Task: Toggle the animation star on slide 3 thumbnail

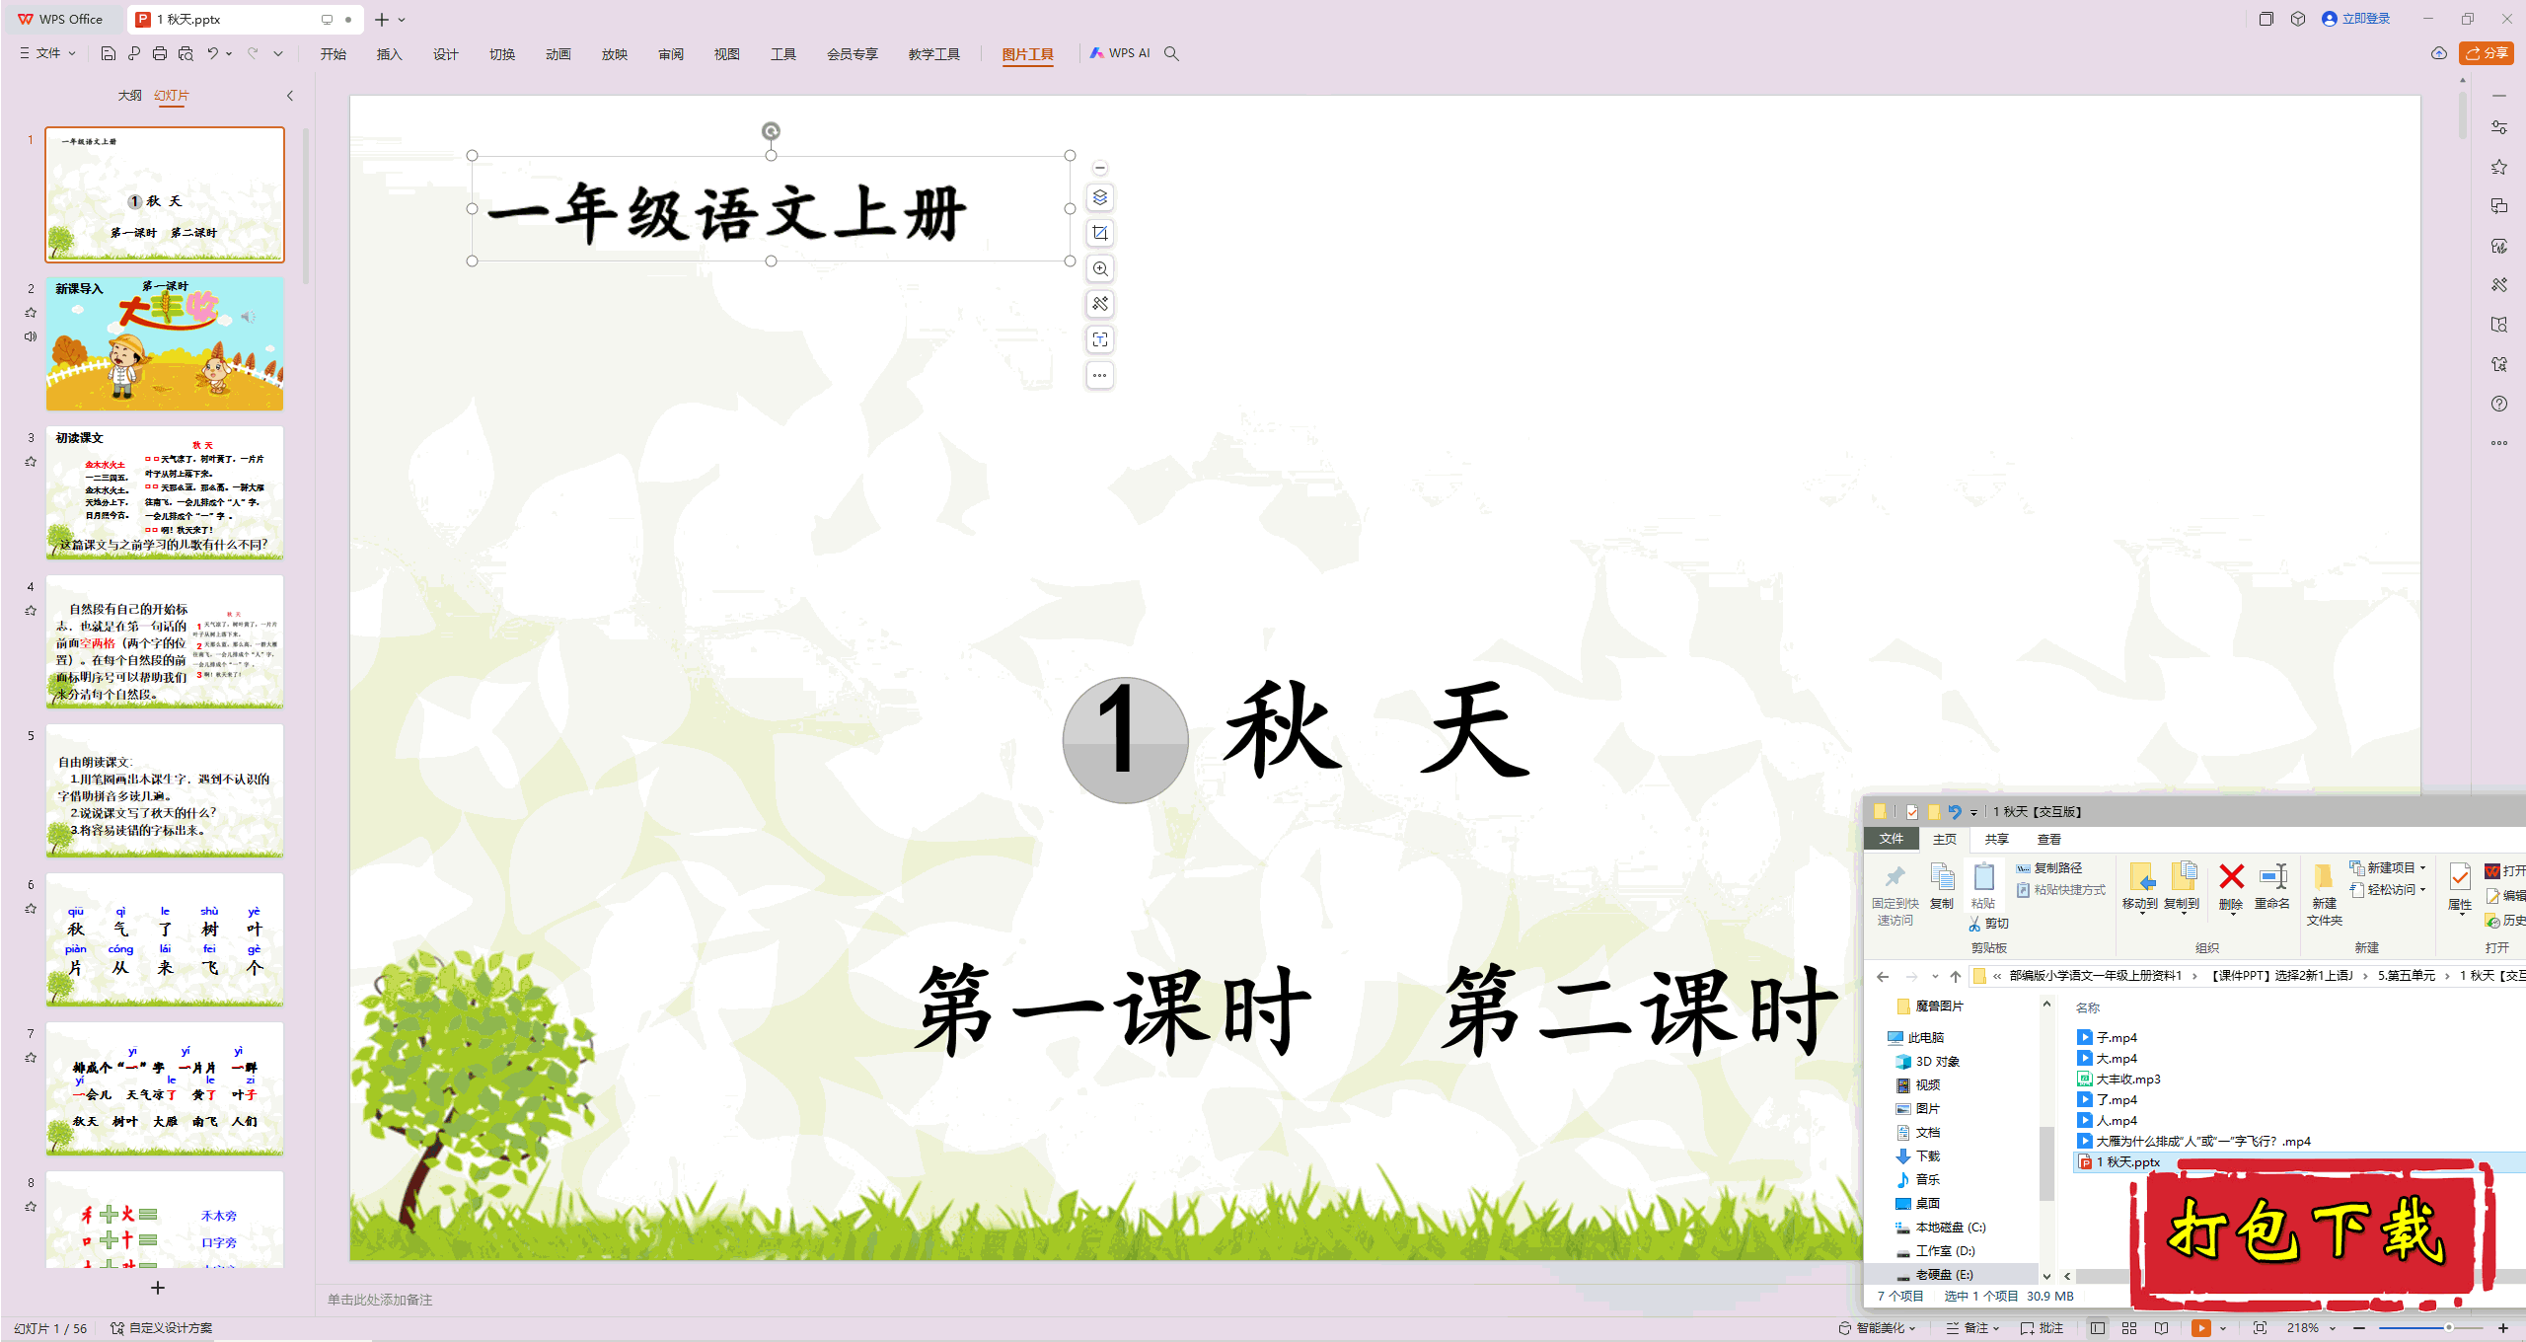Action: point(31,461)
